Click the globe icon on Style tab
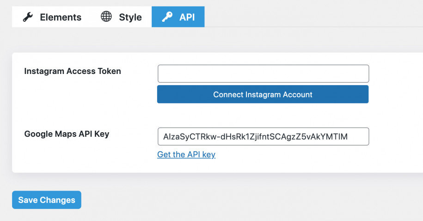 106,17
